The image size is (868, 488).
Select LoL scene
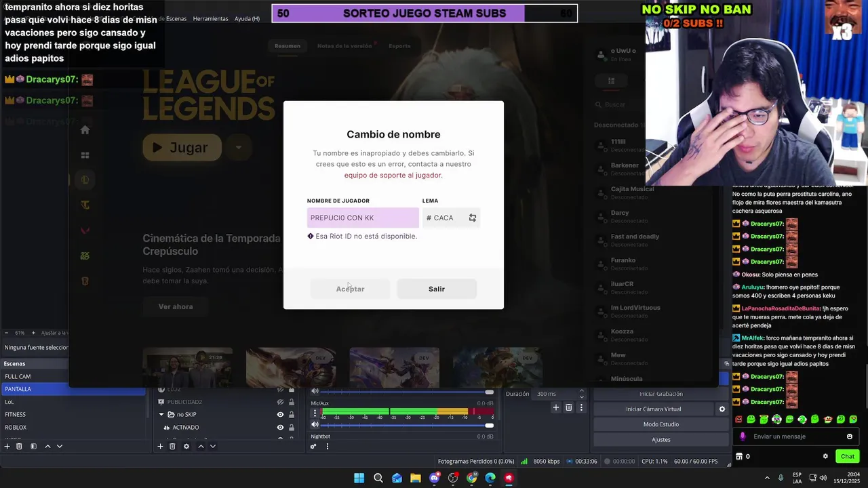click(73, 402)
